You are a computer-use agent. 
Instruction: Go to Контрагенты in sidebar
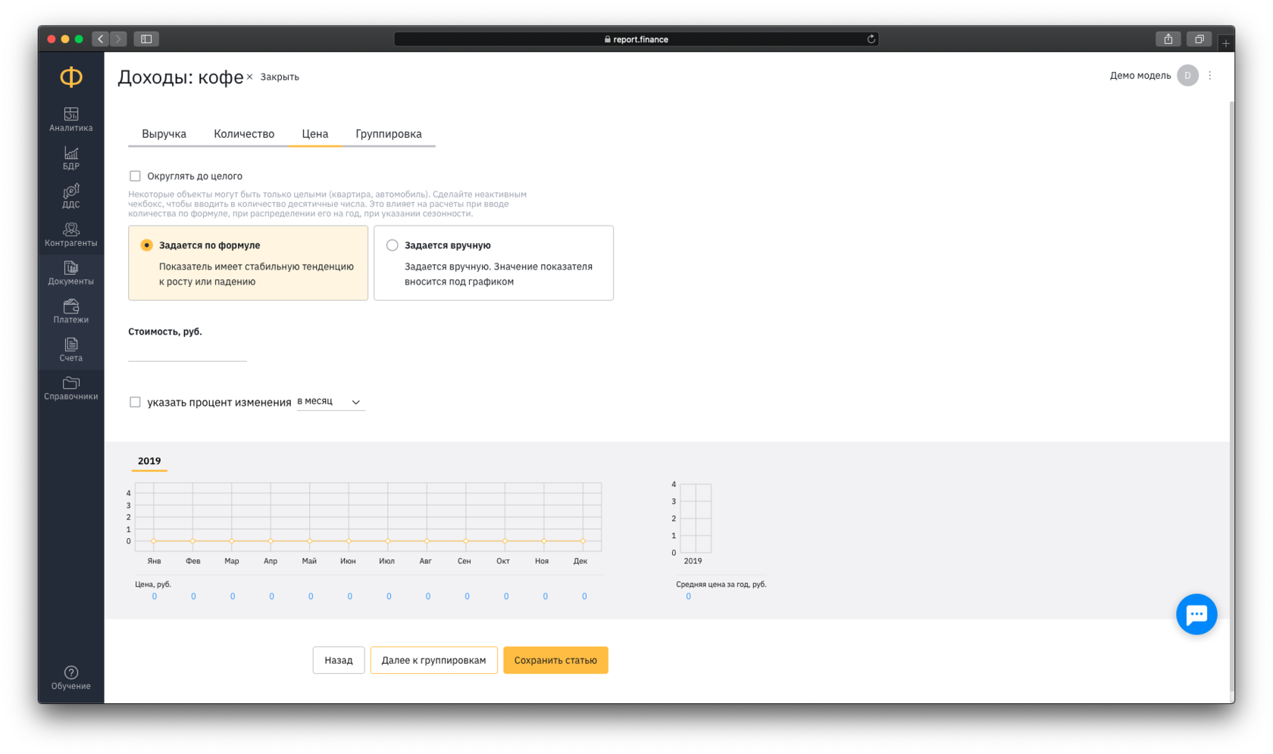[x=71, y=235]
